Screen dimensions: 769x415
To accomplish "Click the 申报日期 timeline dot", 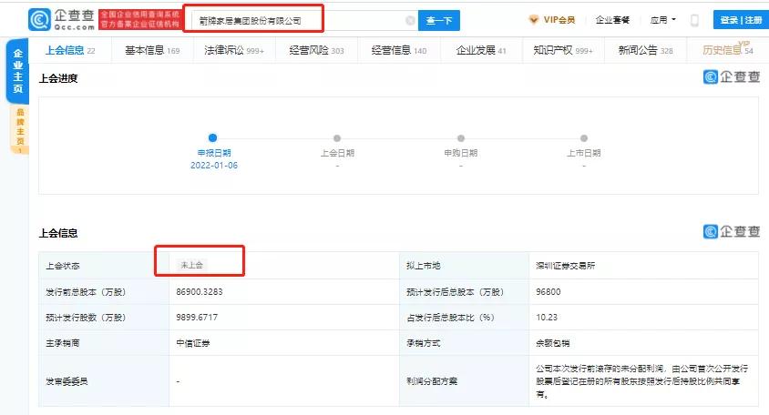I will point(213,137).
